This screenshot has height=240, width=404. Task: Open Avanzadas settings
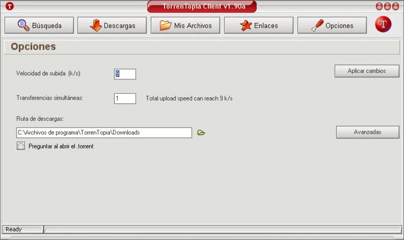pyautogui.click(x=367, y=132)
